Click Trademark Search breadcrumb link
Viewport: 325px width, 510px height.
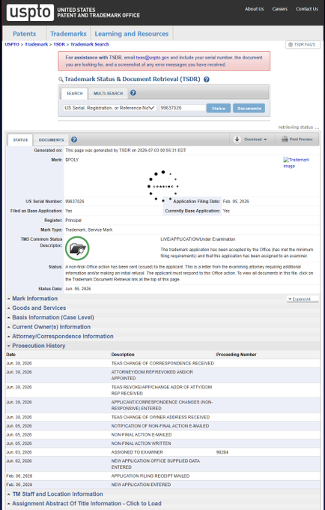pyautogui.click(x=90, y=44)
